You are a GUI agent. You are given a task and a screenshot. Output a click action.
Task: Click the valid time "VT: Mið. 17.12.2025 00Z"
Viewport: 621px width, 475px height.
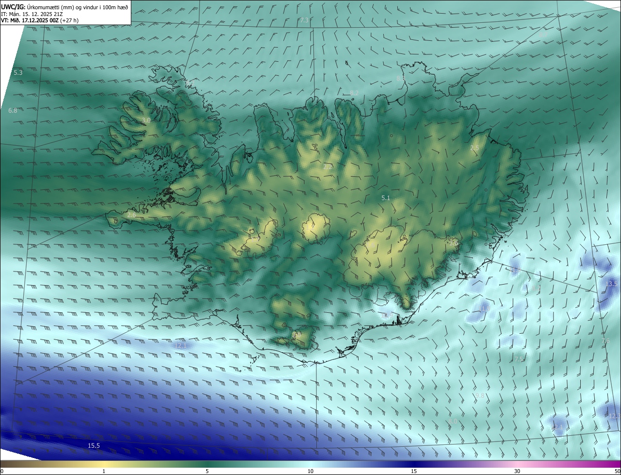click(30, 21)
